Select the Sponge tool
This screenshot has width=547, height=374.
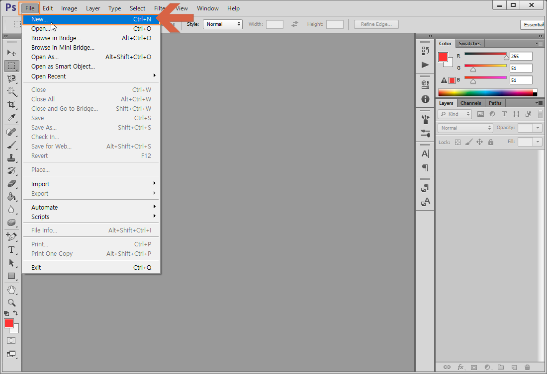[x=11, y=223]
